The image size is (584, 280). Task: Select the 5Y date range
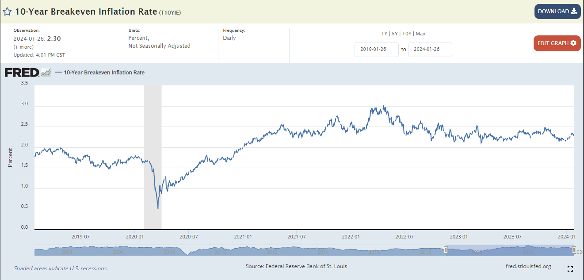click(x=395, y=34)
